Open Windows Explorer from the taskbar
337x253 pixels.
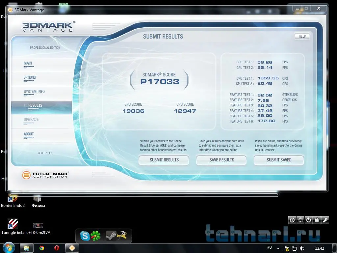click(26, 248)
